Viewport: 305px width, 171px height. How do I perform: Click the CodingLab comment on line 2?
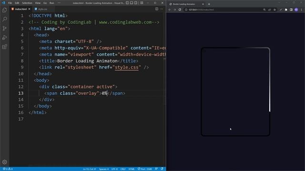pyautogui.click(x=94, y=22)
